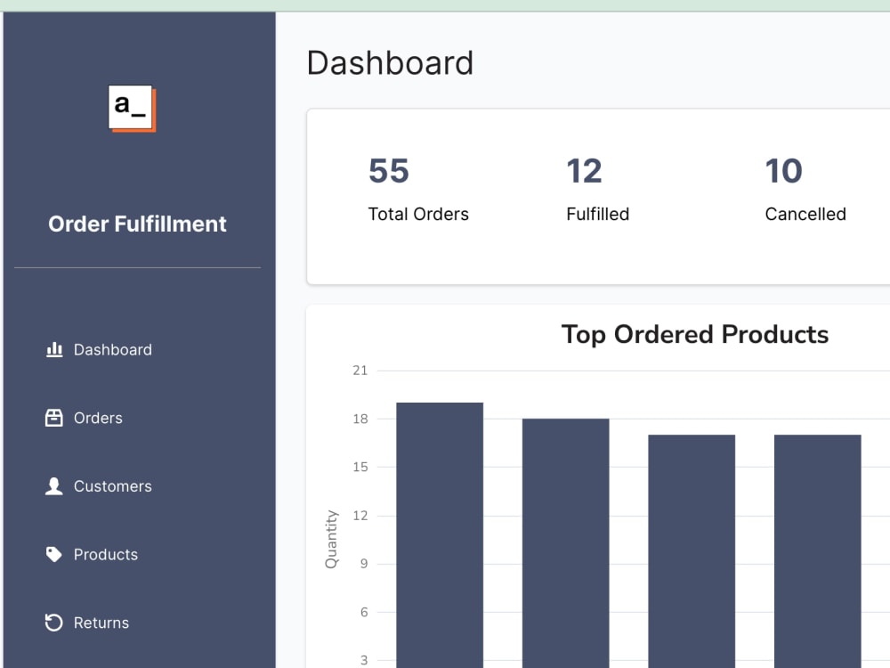Select the Dashboard bar chart icon
Viewport: 890px width, 668px height.
[53, 349]
